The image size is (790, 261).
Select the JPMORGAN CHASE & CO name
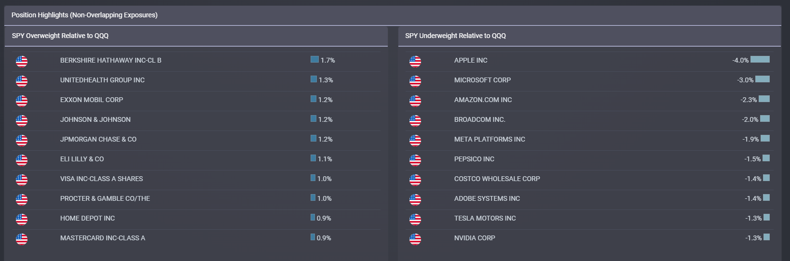[98, 139]
